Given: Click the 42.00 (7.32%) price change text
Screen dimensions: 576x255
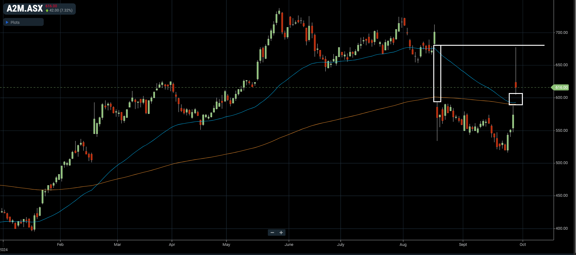Looking at the screenshot, I should [x=61, y=10].
